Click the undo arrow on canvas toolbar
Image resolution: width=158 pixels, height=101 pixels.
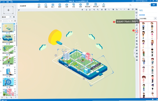[121, 9]
